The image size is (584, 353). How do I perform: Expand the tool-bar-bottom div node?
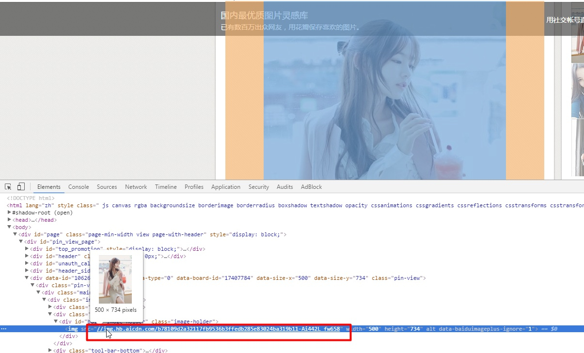(x=50, y=351)
